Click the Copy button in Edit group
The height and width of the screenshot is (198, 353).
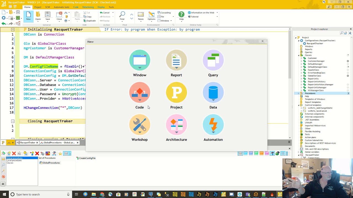[87, 16]
